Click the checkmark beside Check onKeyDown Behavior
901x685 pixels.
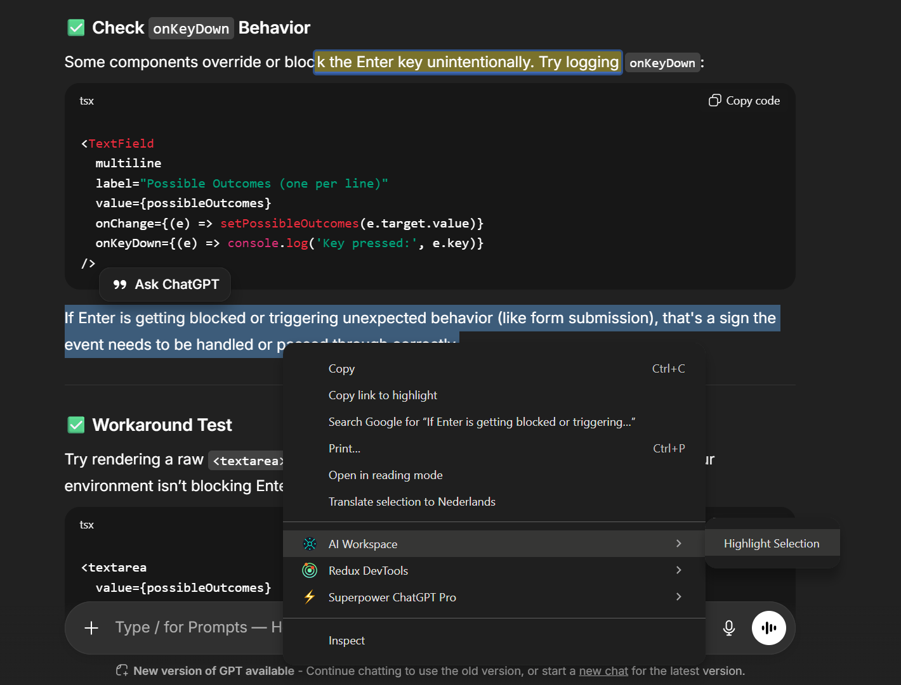76,27
